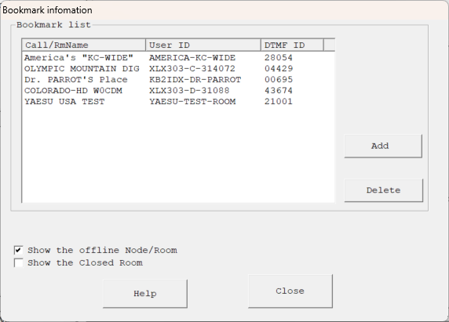Sort by Call/RmName column header
Image resolution: width=449 pixels, height=322 pixels.
click(84, 45)
